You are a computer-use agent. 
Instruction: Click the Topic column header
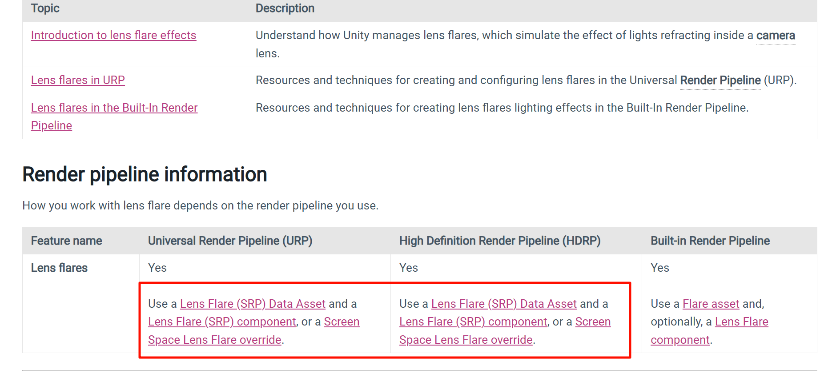click(x=45, y=8)
